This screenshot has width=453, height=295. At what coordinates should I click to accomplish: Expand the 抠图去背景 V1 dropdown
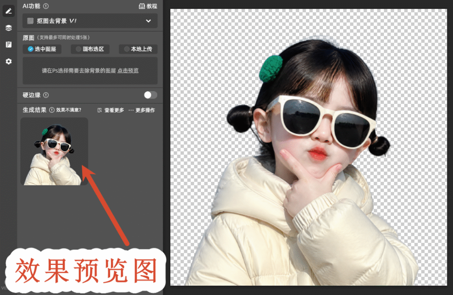(90, 21)
